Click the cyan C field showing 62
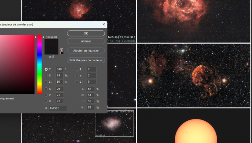Viewport: 252px width, 143px height. point(91,89)
